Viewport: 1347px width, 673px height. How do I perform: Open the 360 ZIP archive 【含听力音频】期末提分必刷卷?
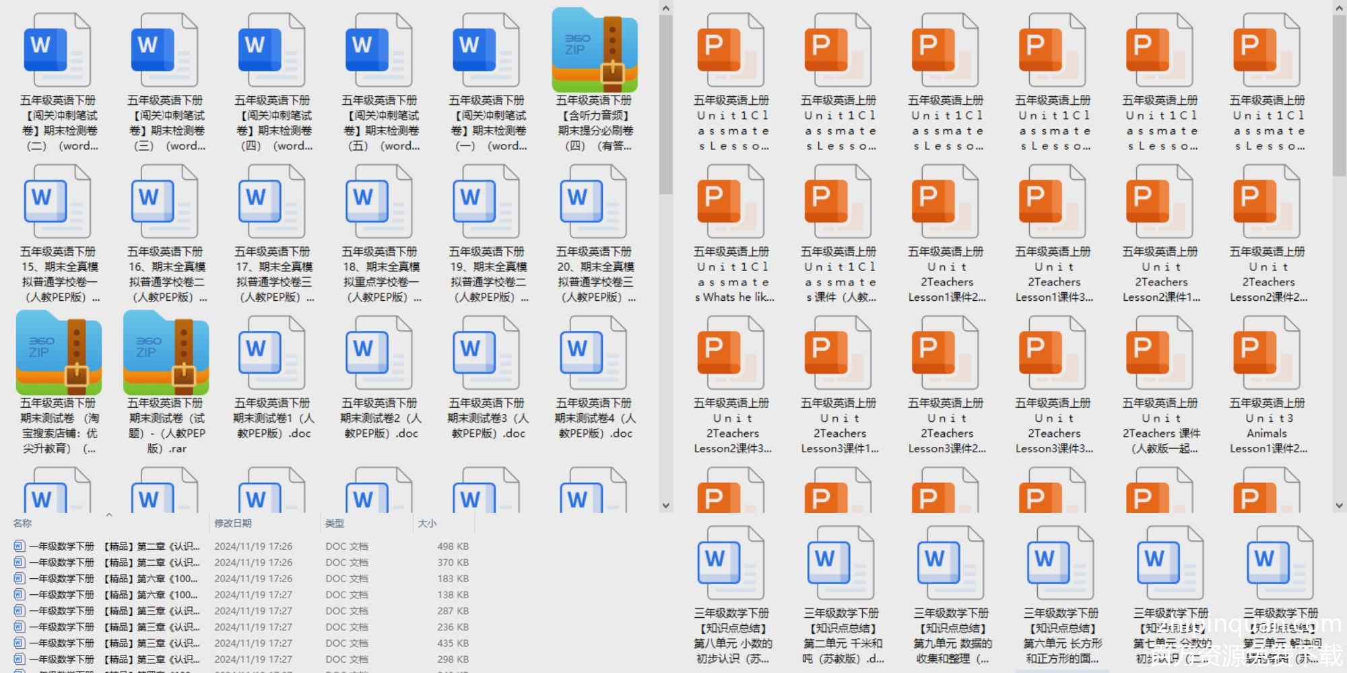[x=594, y=50]
